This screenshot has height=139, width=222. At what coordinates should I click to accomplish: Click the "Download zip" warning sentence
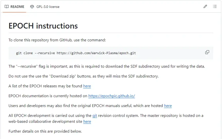coord(83,76)
